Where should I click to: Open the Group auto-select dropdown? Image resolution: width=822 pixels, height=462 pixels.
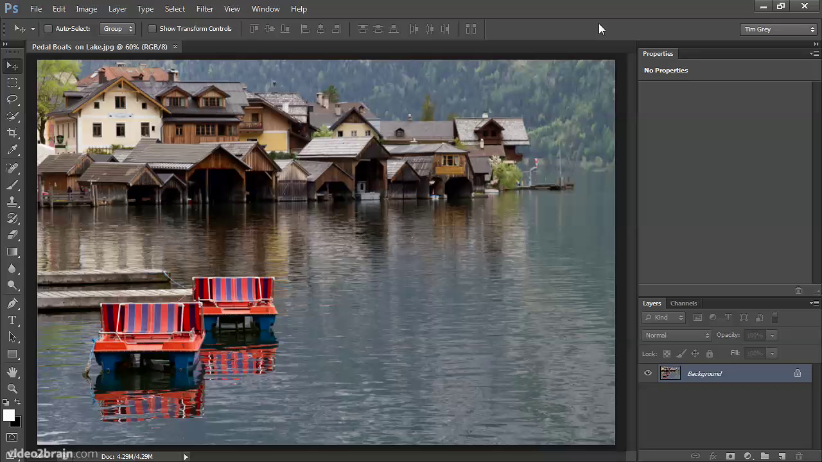(x=118, y=29)
